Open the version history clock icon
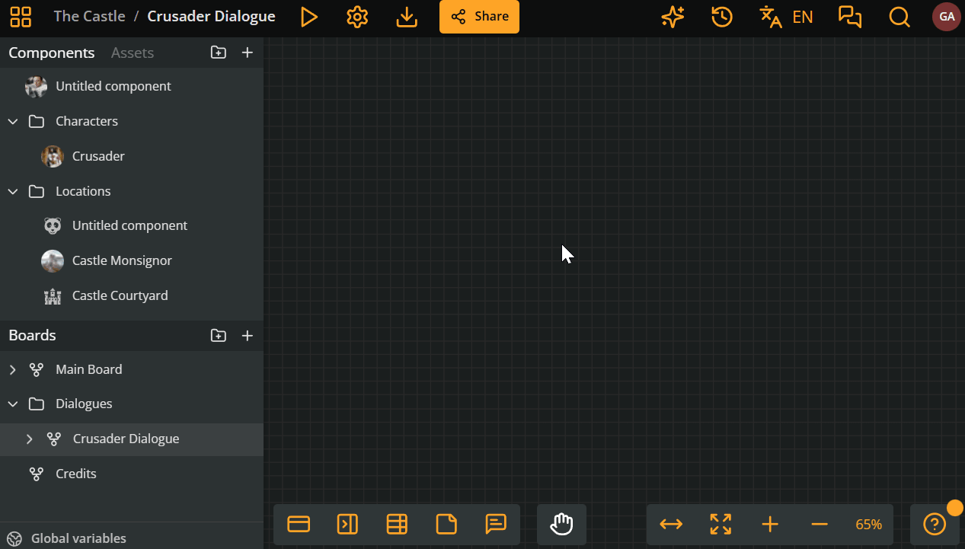Viewport: 965px width, 549px height. (722, 17)
